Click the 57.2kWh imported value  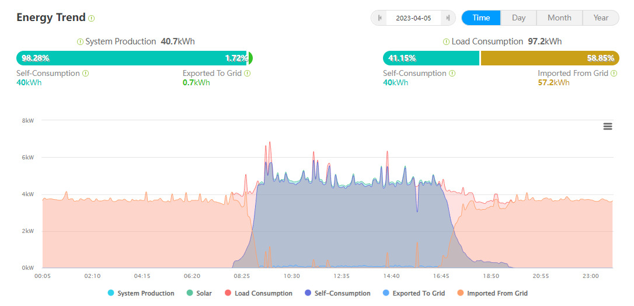(x=553, y=83)
